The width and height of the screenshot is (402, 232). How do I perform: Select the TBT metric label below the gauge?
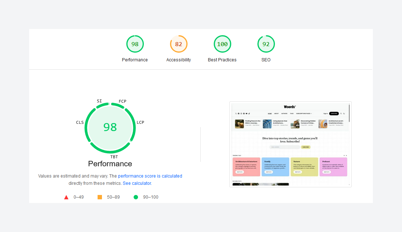[114, 157]
